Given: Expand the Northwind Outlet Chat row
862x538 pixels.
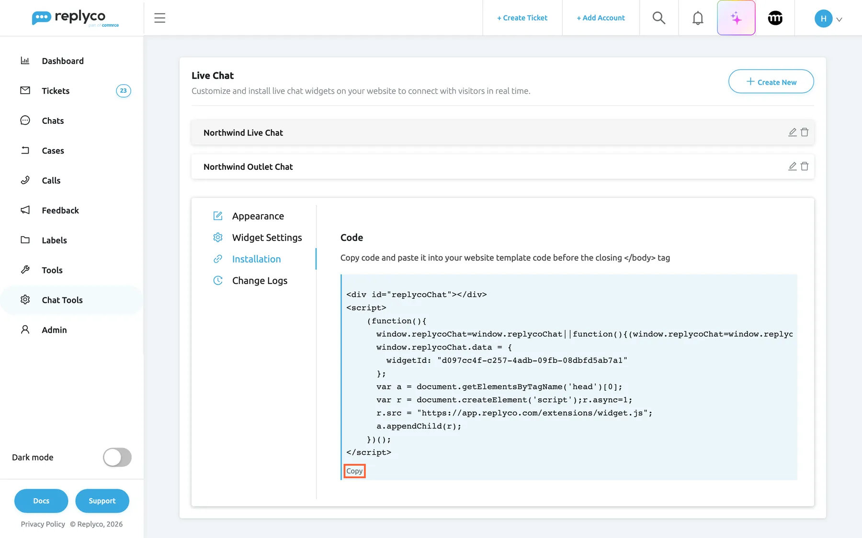Looking at the screenshot, I should point(502,166).
